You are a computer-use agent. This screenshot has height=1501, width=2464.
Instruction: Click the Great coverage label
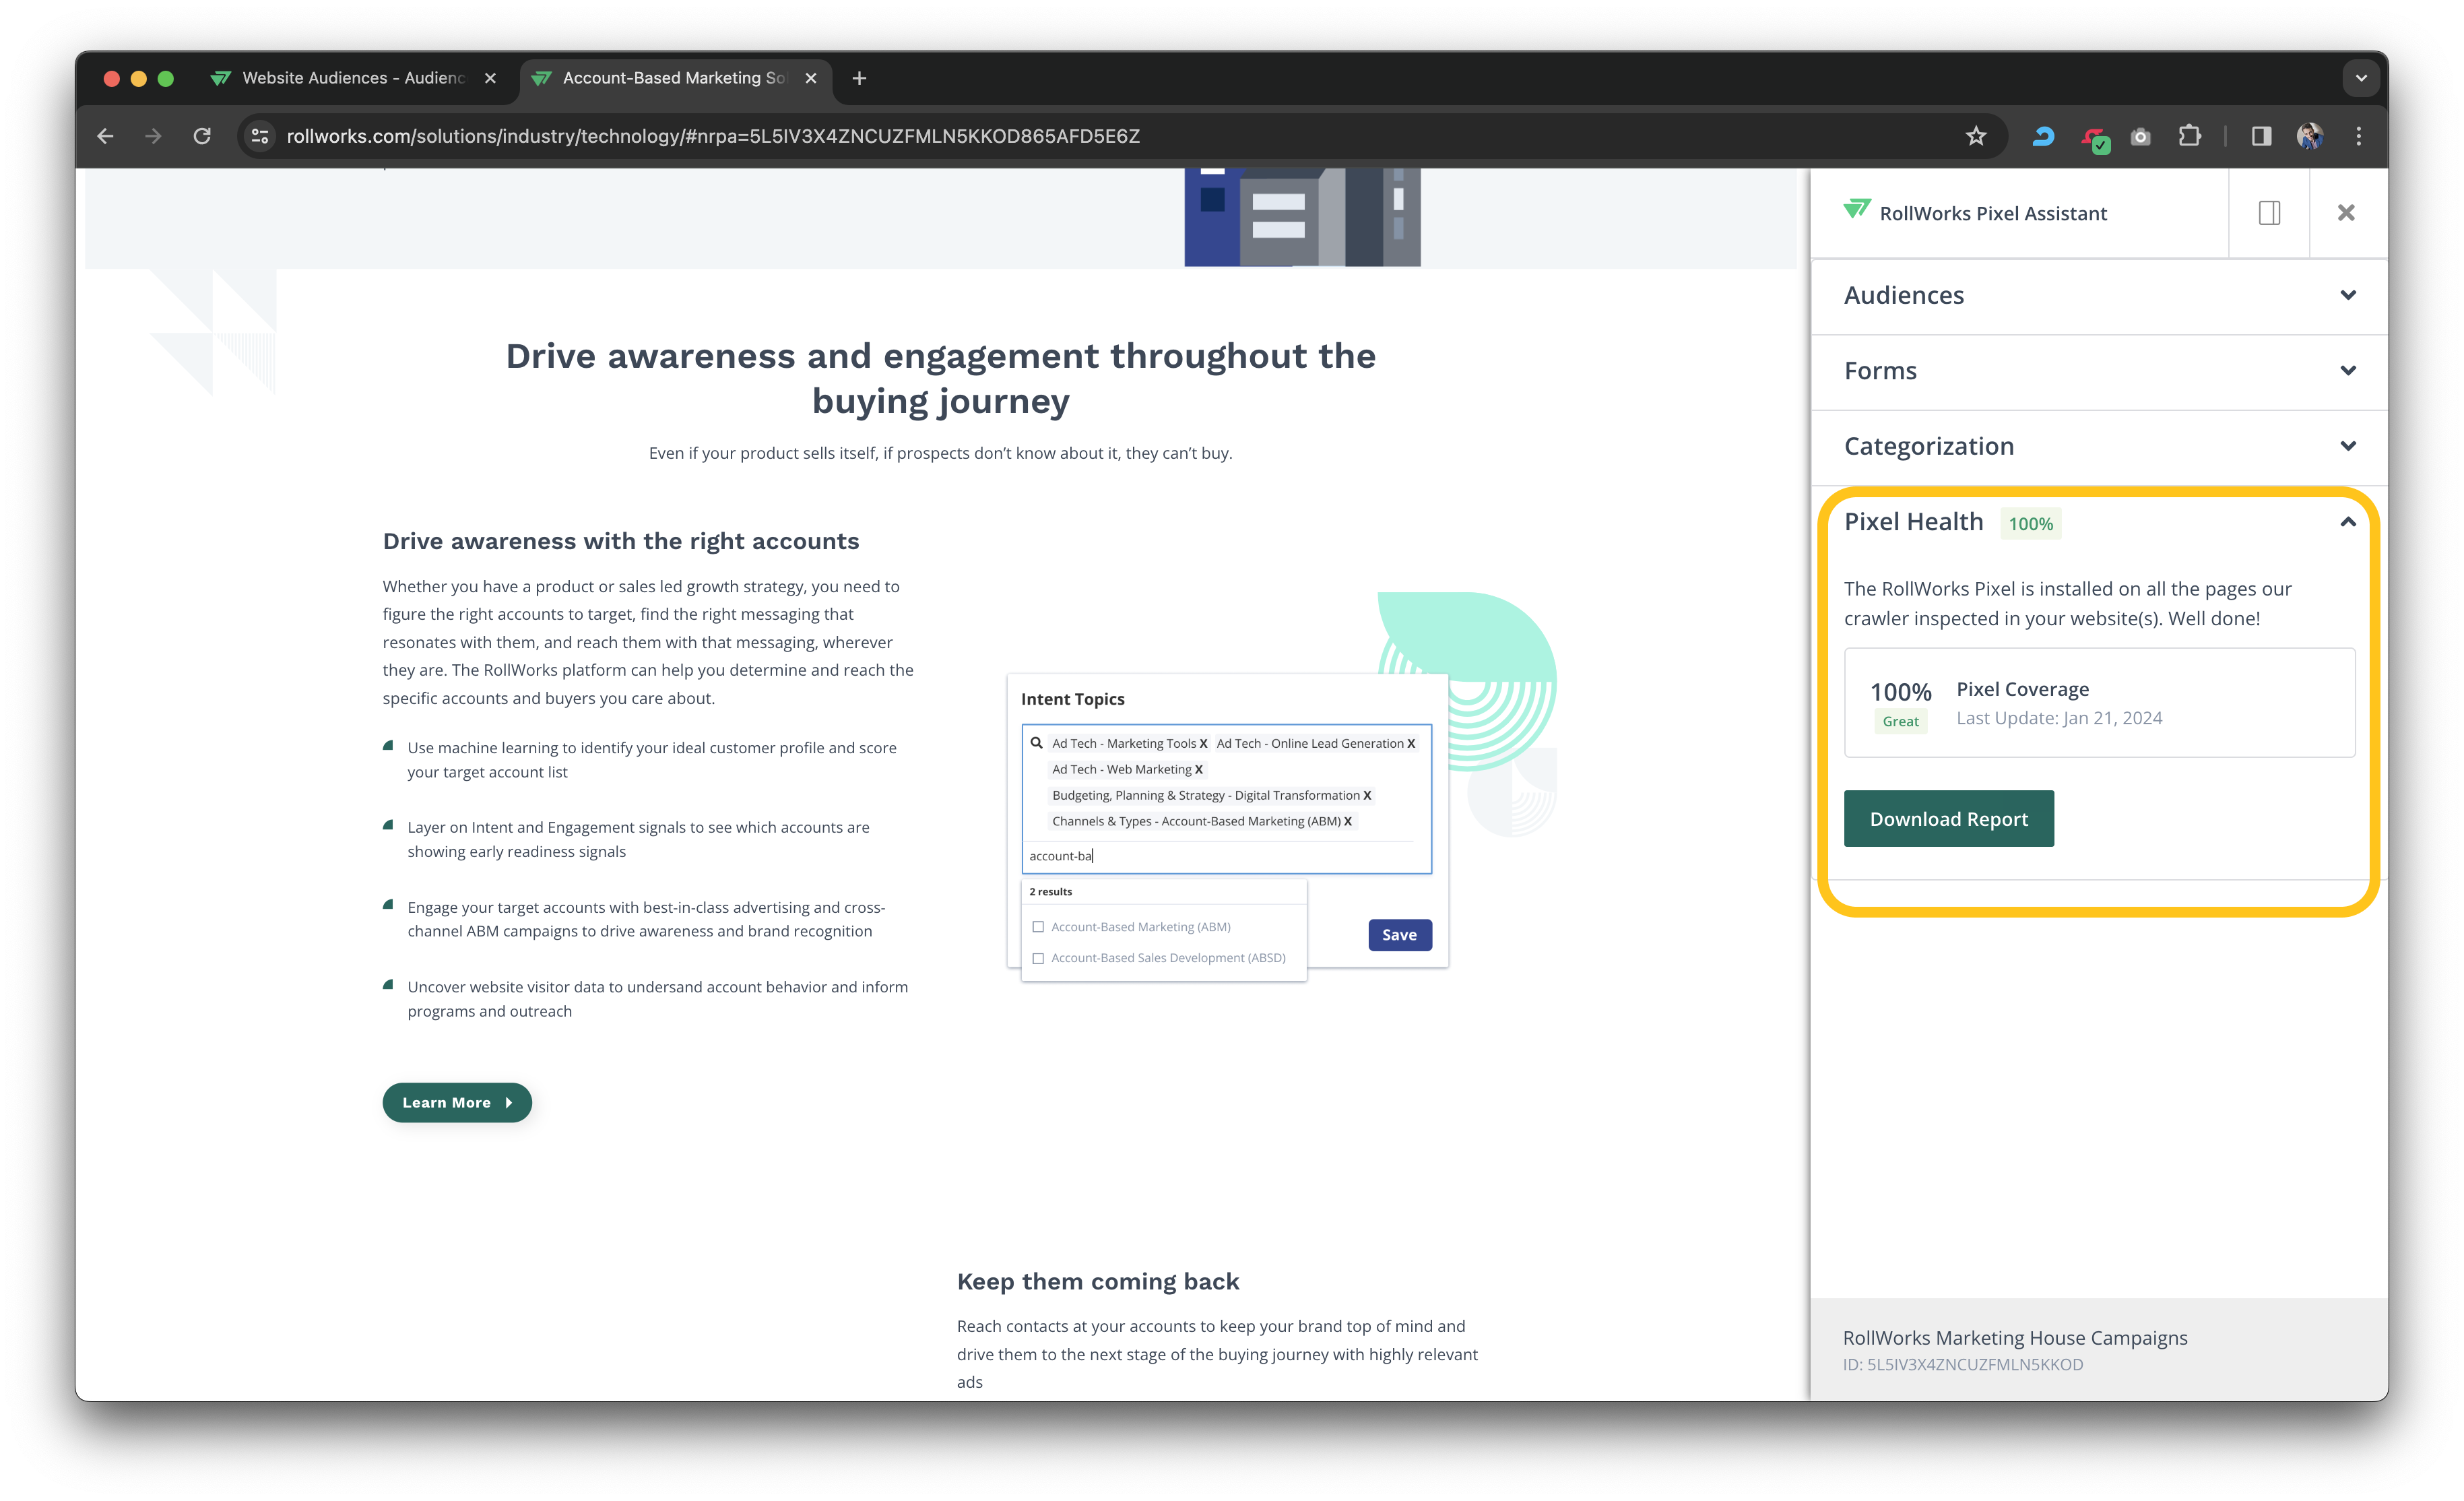[x=1900, y=721]
